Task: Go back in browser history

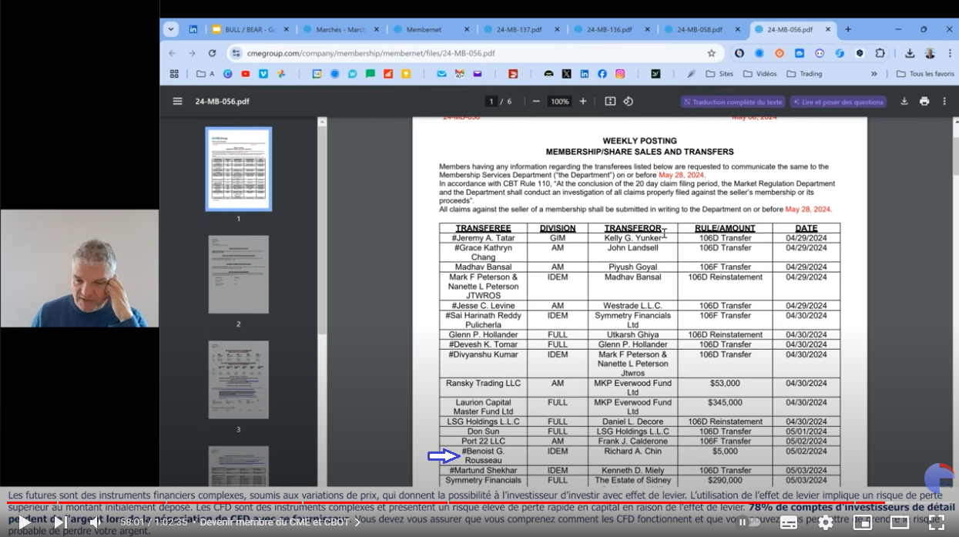Action: click(x=172, y=53)
